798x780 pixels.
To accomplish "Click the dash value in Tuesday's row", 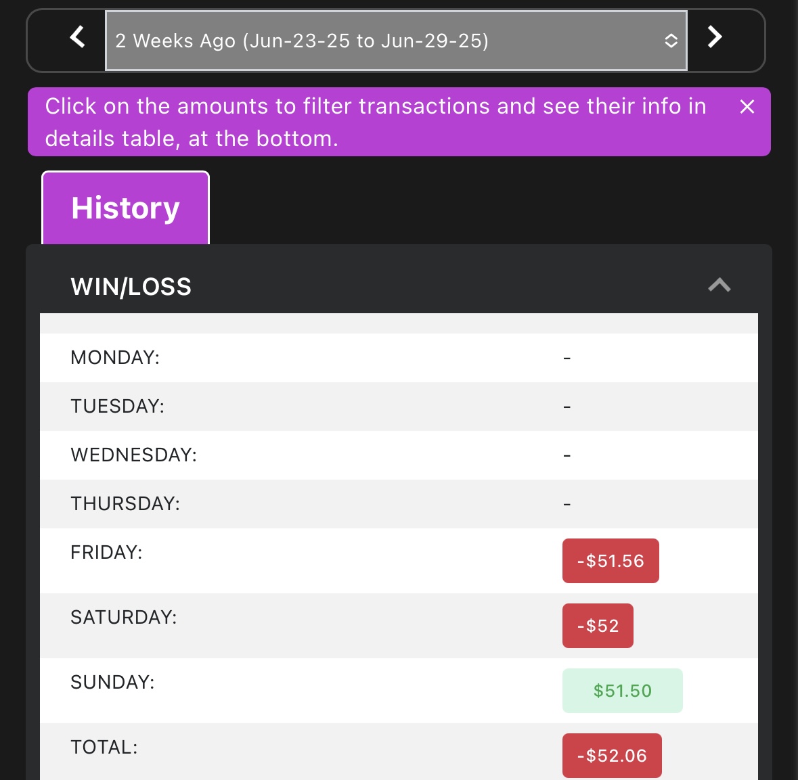I will tap(567, 407).
